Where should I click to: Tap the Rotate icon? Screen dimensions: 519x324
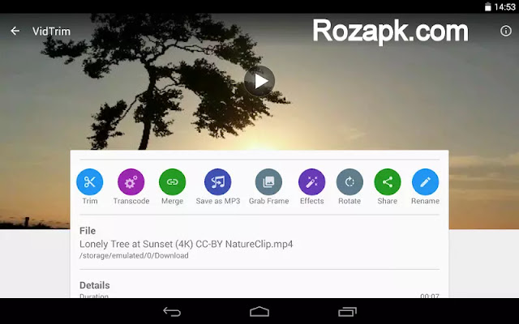pyautogui.click(x=350, y=181)
